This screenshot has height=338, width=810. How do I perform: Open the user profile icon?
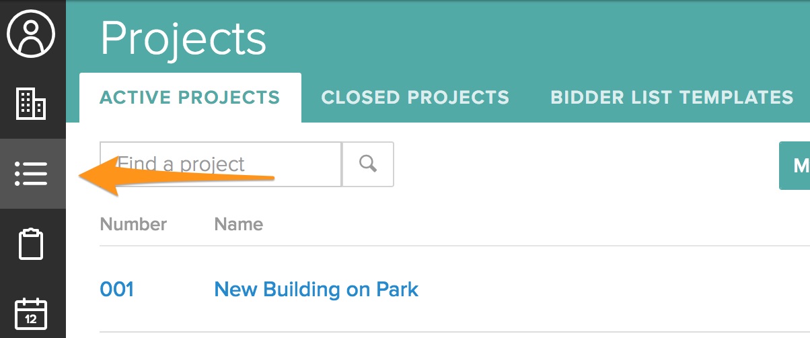coord(31,34)
